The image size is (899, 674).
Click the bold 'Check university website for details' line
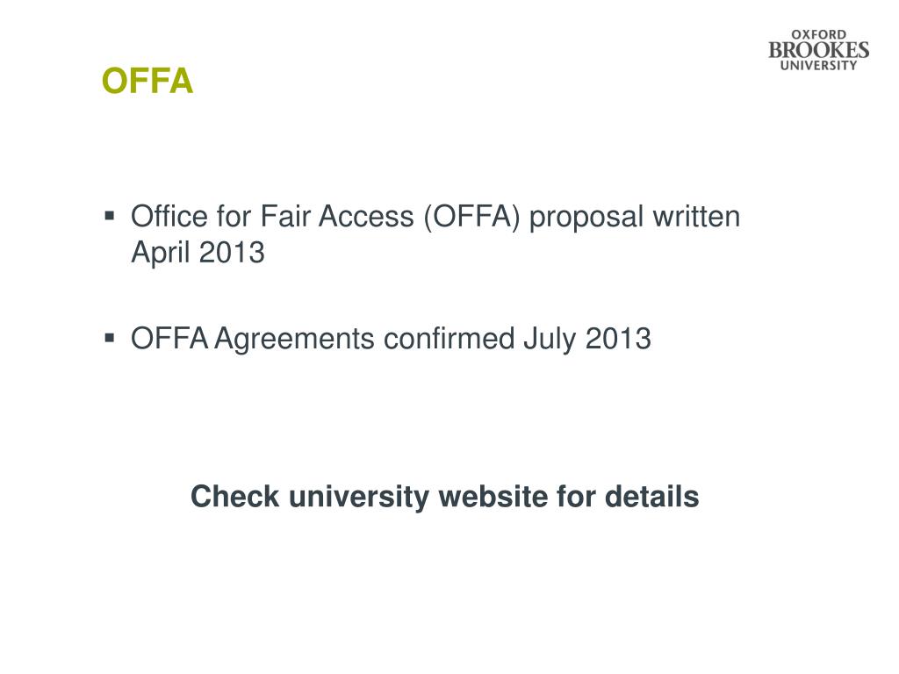point(445,497)
